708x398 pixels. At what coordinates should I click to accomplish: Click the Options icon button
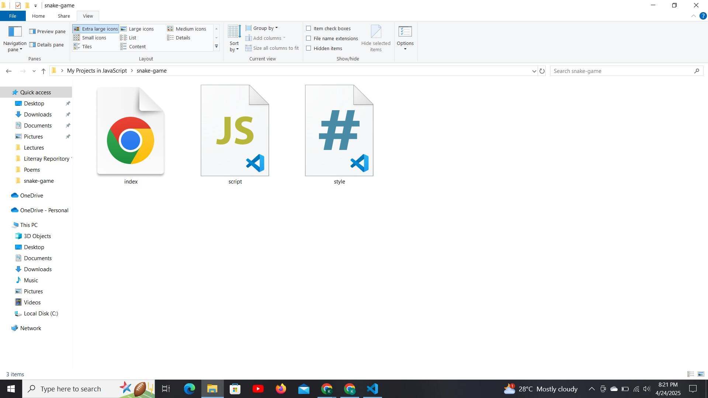click(x=405, y=32)
